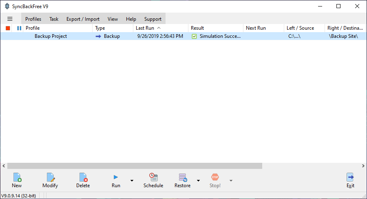
Task: Click the SyncBackFree app logo icon
Action: pos(7,6)
